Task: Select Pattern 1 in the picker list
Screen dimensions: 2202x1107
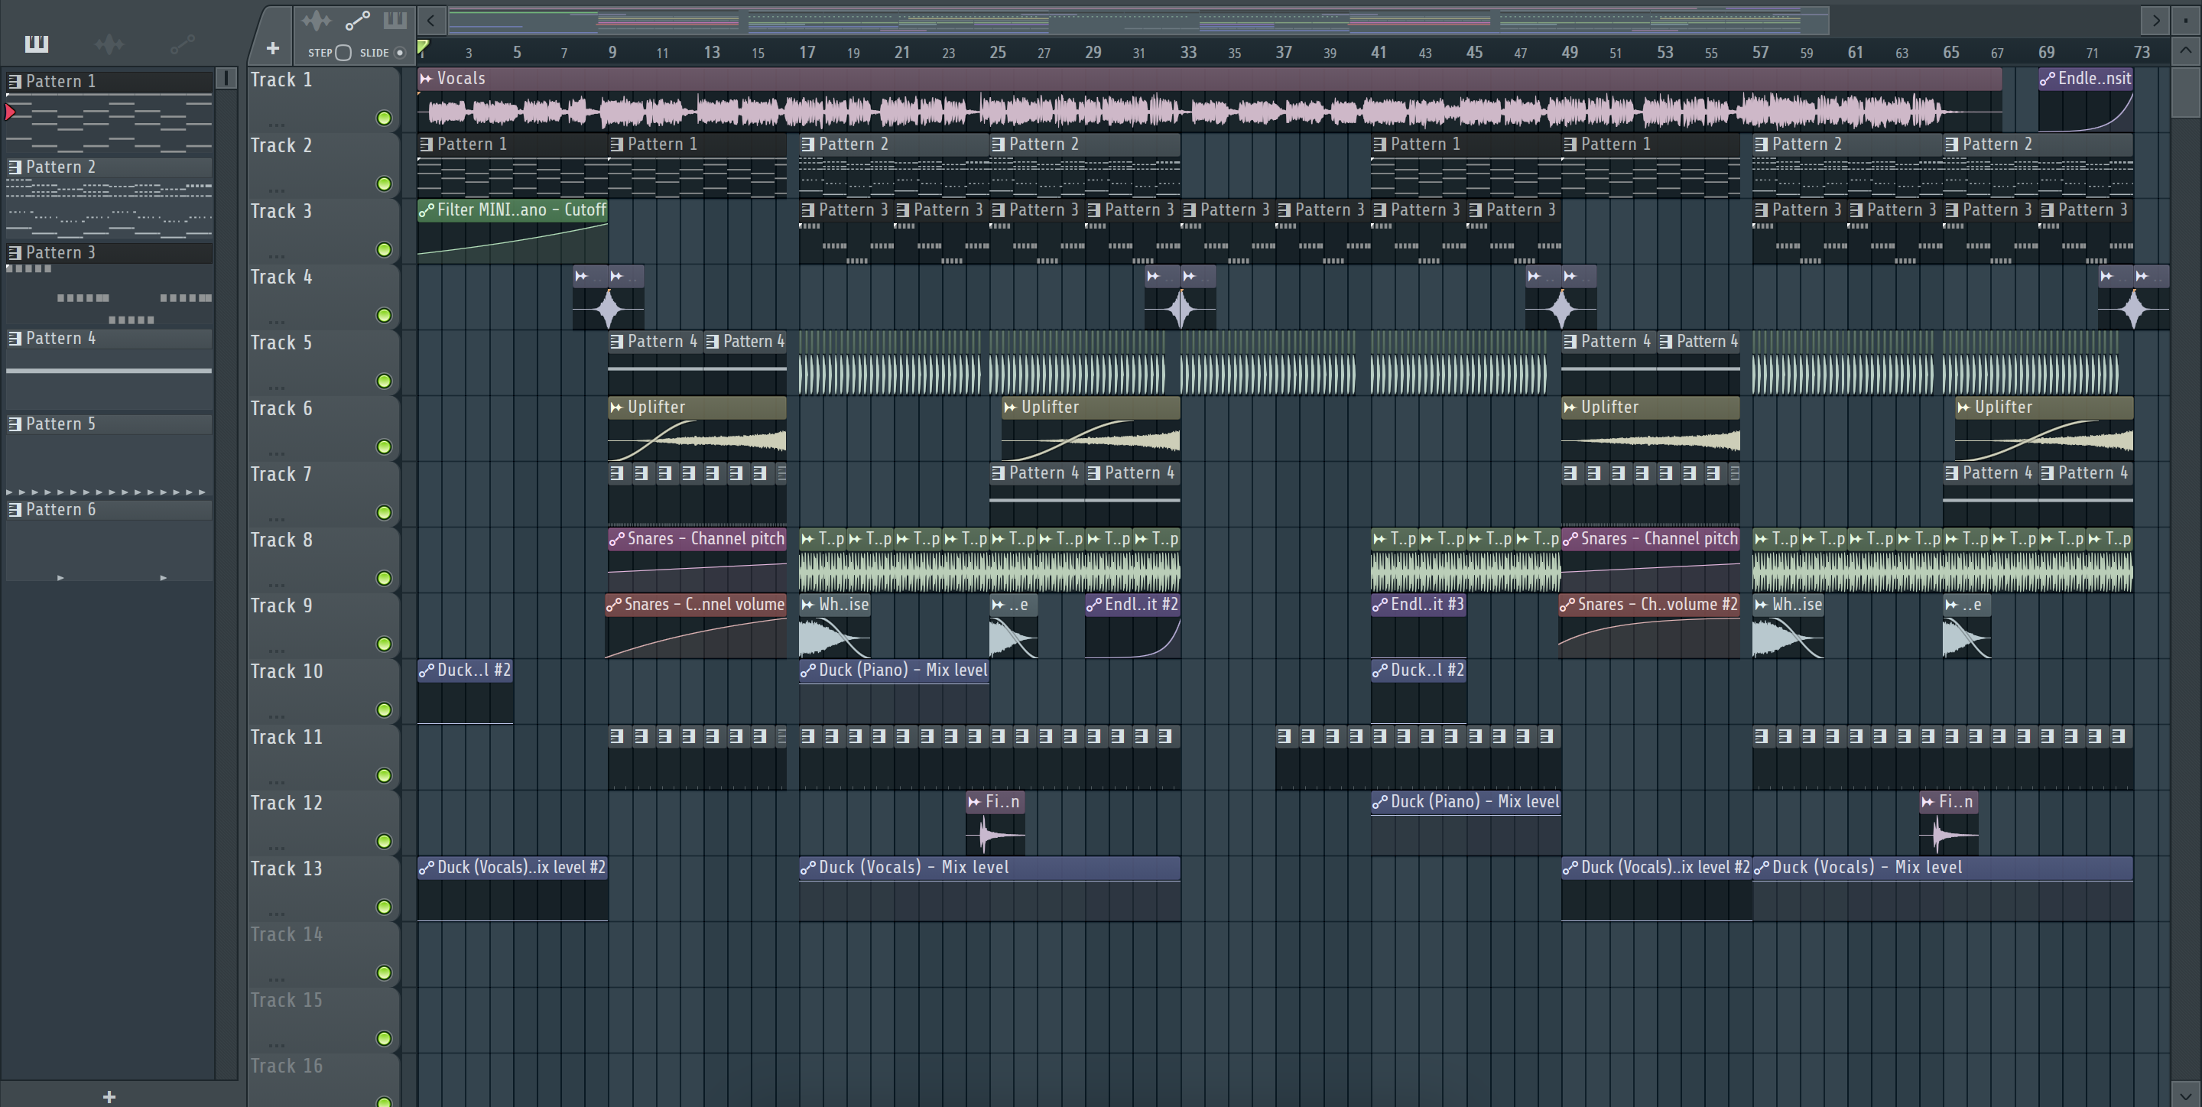Action: click(x=109, y=81)
